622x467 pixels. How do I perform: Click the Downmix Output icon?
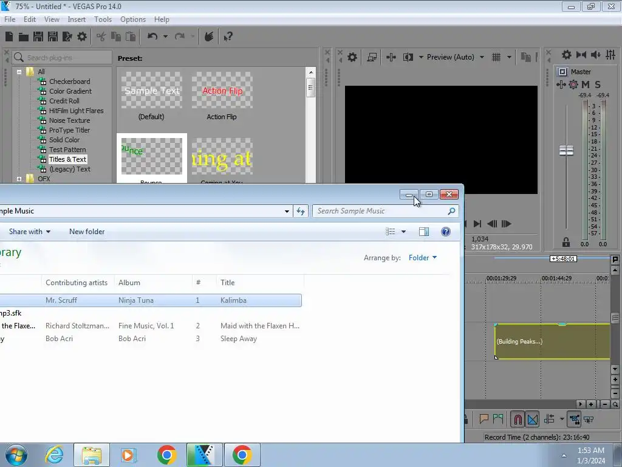click(x=581, y=55)
